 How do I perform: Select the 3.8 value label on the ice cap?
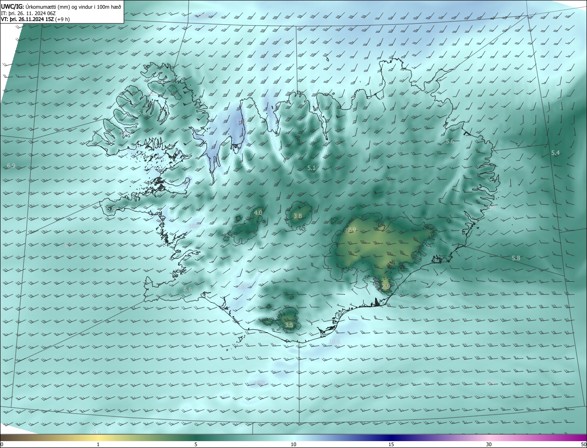click(298, 216)
